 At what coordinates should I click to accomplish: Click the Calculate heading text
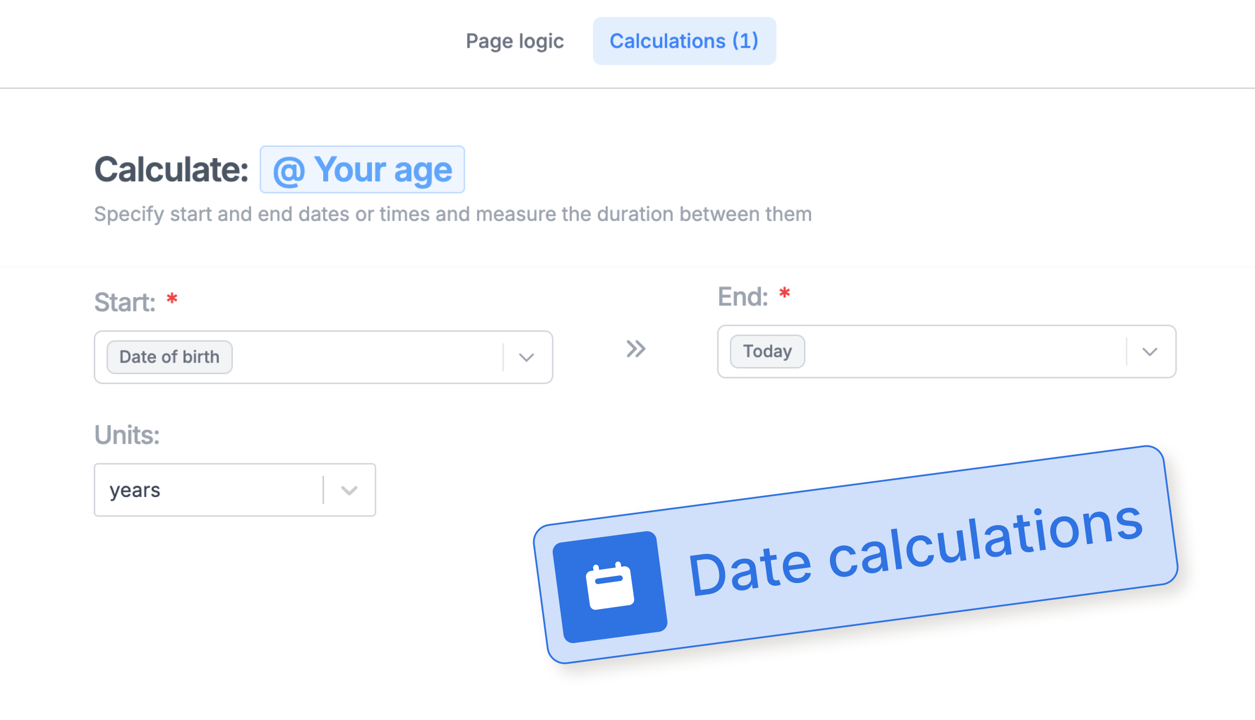[172, 169]
